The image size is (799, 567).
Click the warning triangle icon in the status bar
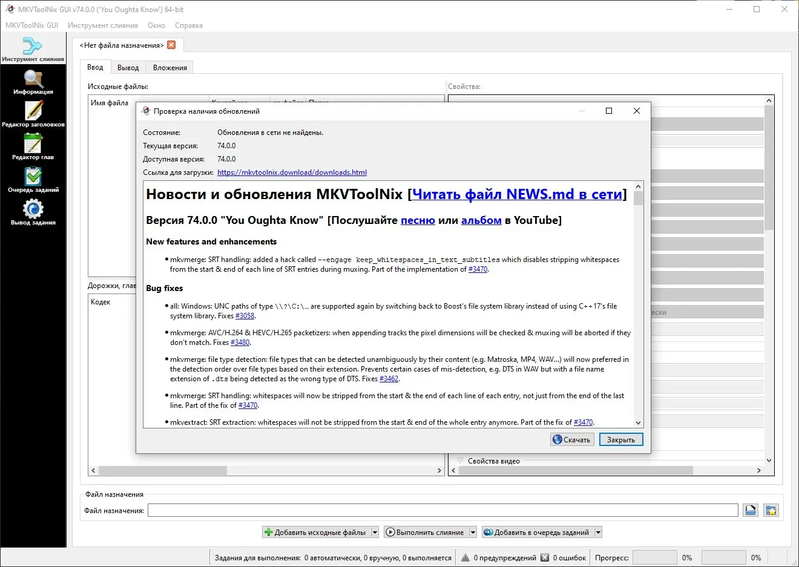coord(465,557)
